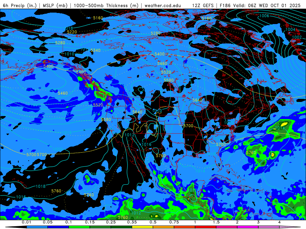
Task: Click the 0.05 legend value
Action: click(x=47, y=222)
